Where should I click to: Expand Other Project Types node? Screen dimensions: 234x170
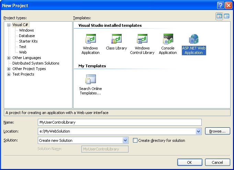click(9, 69)
